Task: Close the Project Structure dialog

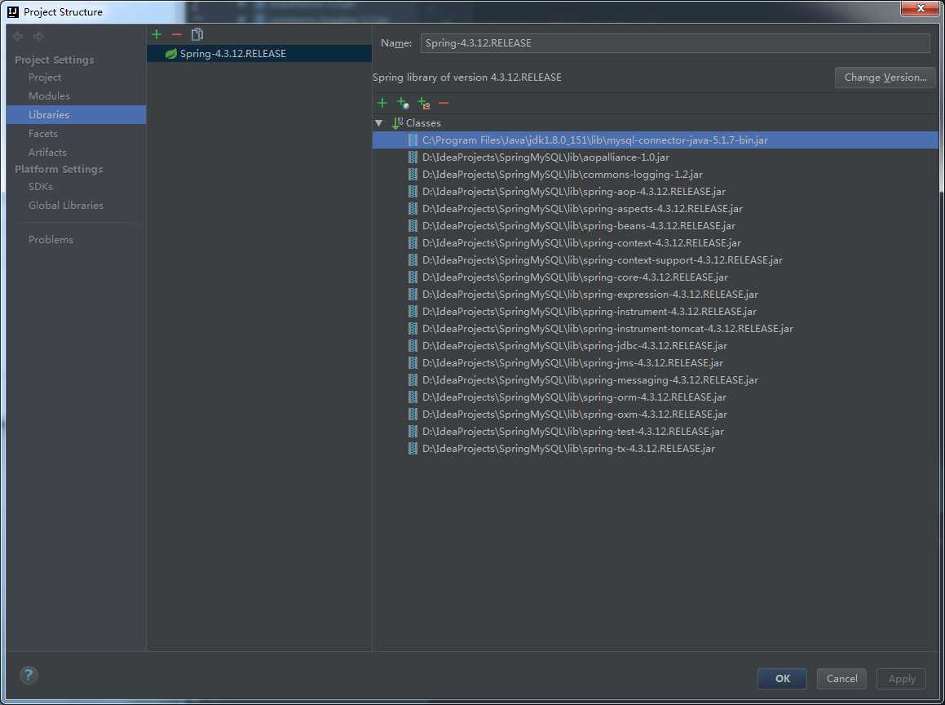Action: (x=920, y=8)
